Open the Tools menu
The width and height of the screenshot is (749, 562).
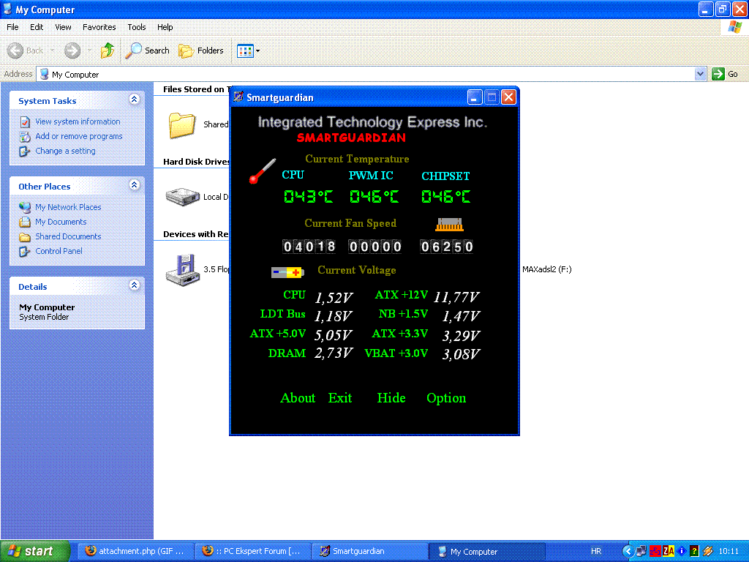(x=137, y=27)
